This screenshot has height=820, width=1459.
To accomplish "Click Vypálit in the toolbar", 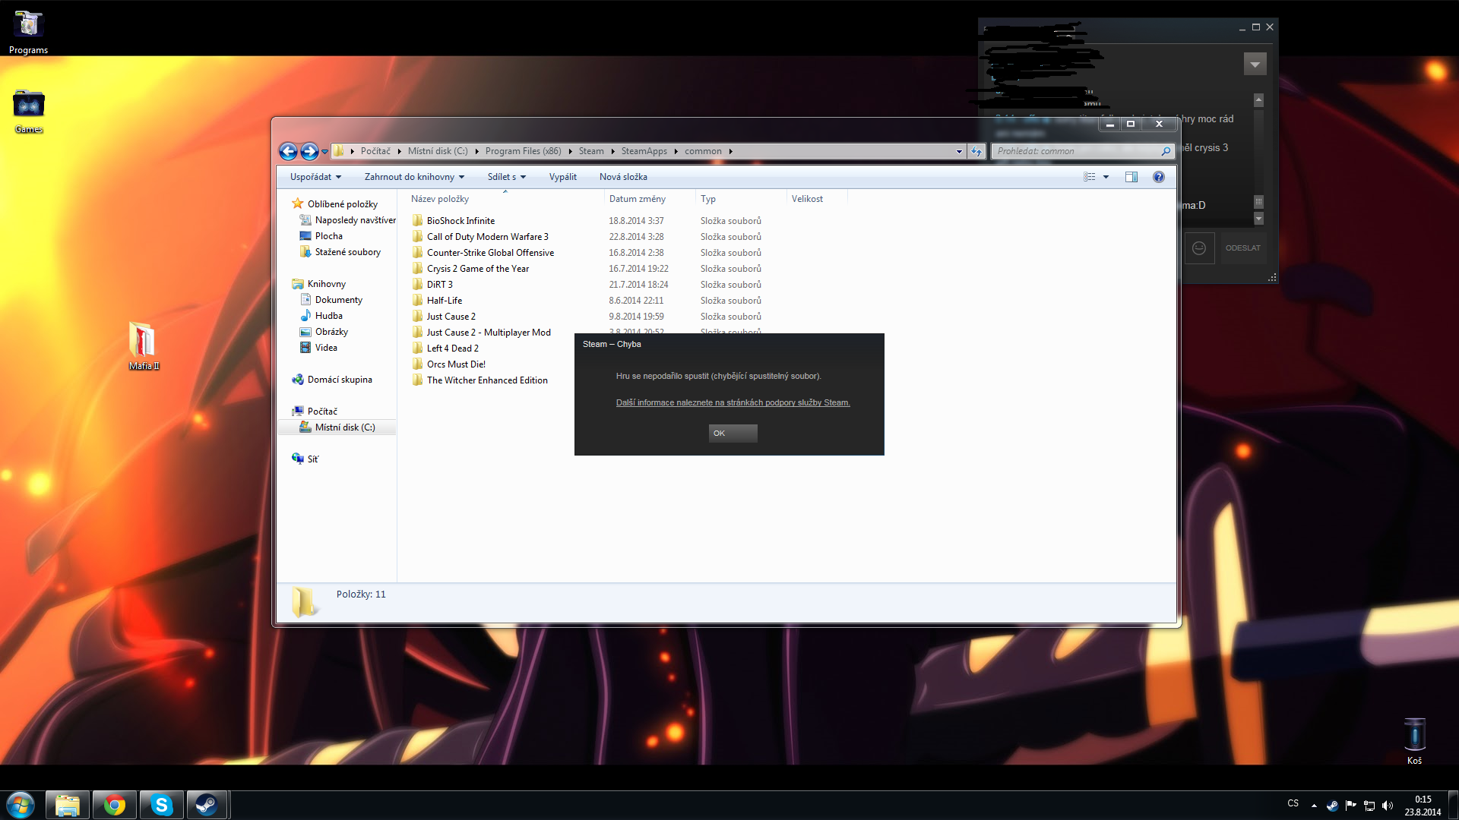I will [562, 177].
